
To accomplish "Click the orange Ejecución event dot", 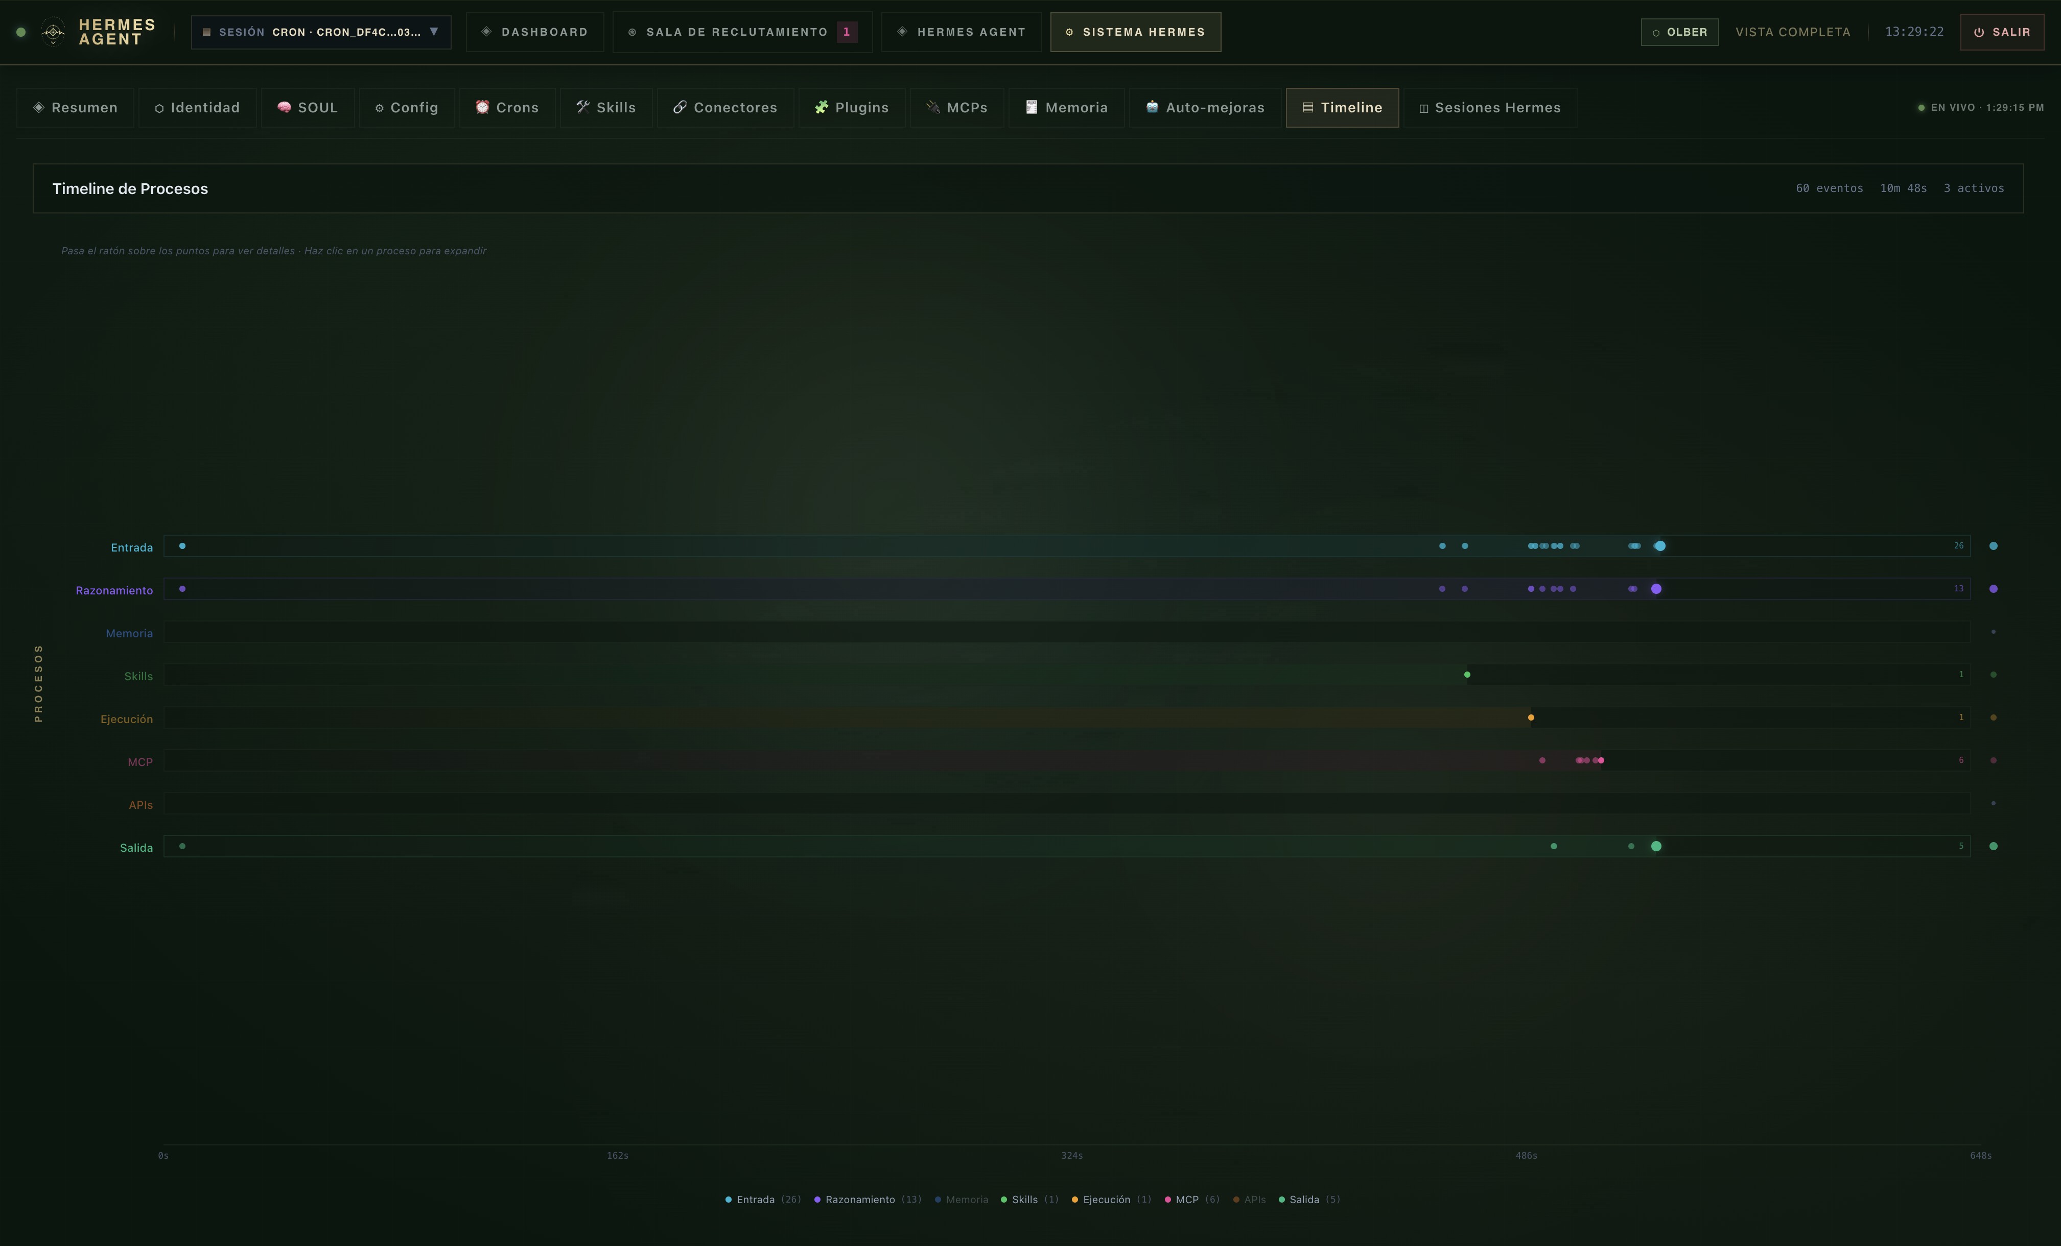I will click(x=1532, y=717).
